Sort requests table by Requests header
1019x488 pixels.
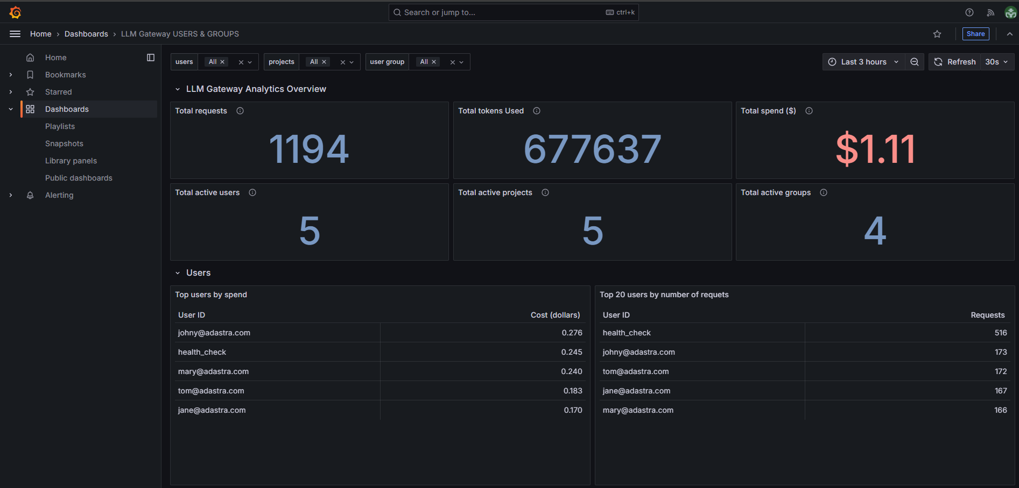click(x=987, y=315)
